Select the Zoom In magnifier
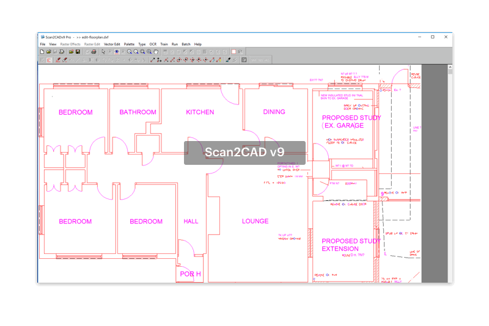Viewport: 489px width, 326px height. pyautogui.click(x=130, y=52)
